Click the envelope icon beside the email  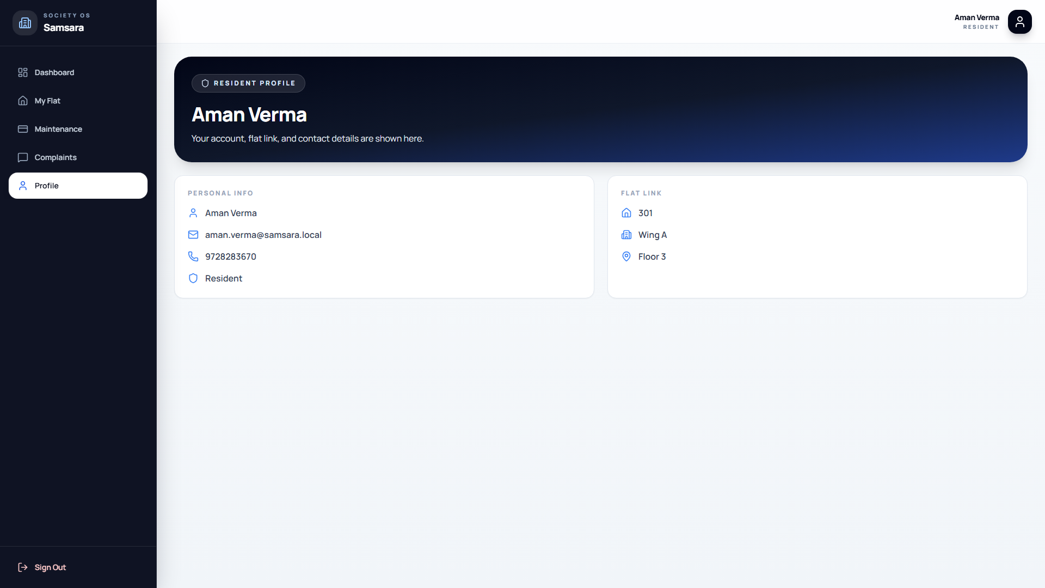coord(193,235)
